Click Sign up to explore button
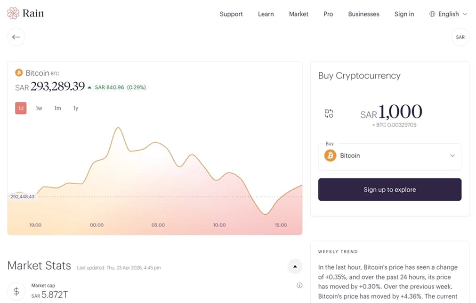This screenshot has width=476, height=303. pyautogui.click(x=389, y=190)
